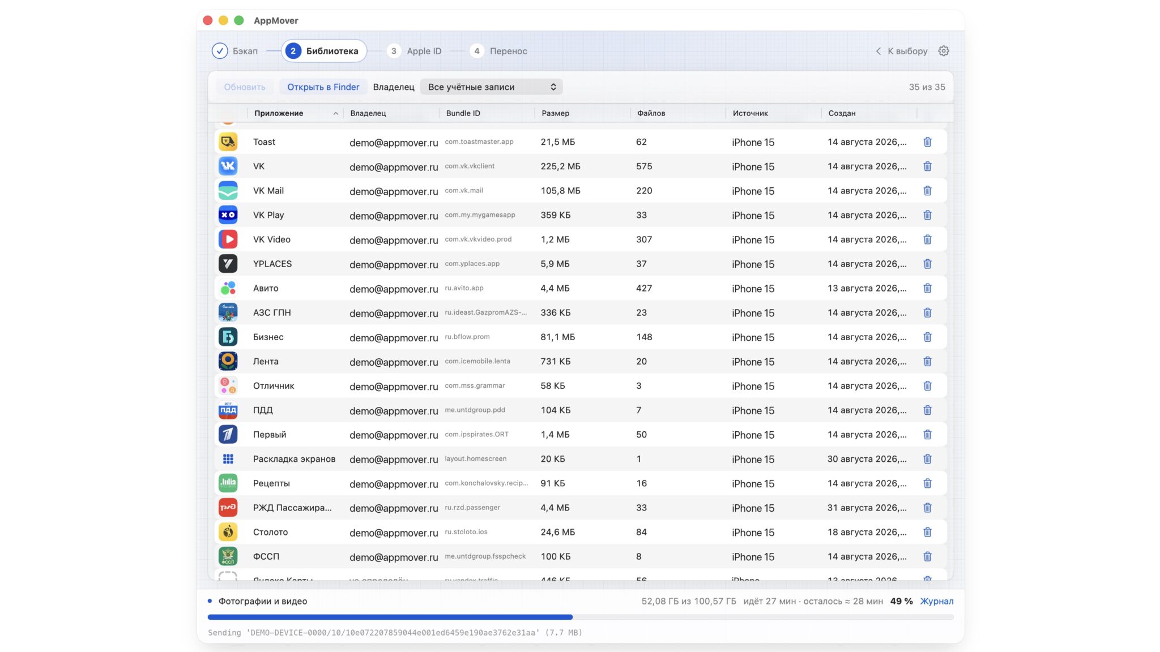Go back using К выбору
Image resolution: width=1160 pixels, height=652 pixels.
902,51
